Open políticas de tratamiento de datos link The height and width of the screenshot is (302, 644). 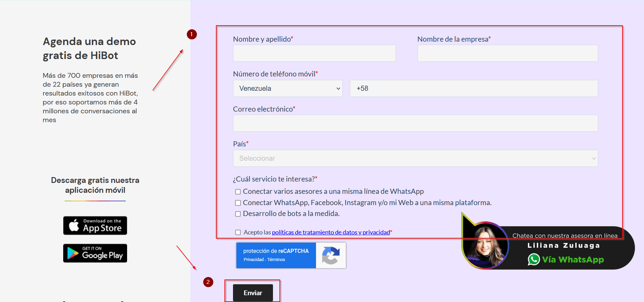point(331,232)
